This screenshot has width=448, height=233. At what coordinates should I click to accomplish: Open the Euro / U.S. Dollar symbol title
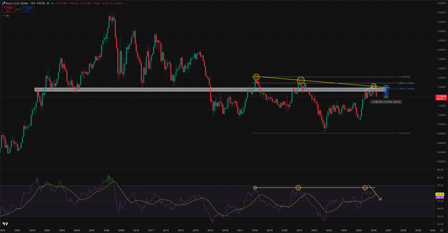(17, 3)
